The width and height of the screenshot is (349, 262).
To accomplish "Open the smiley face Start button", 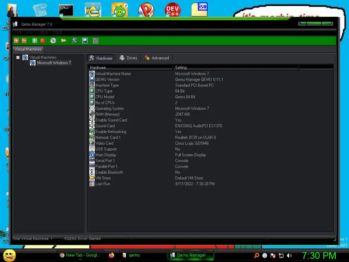I will [x=9, y=255].
